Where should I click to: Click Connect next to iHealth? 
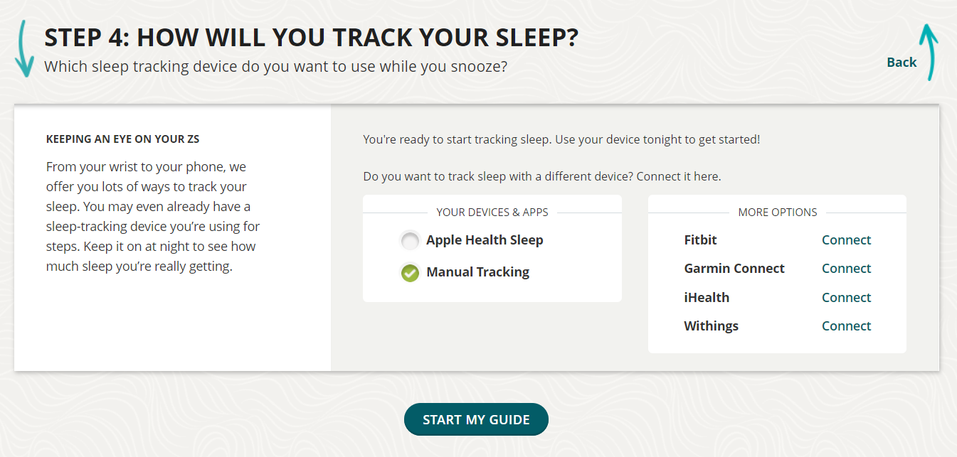pyautogui.click(x=846, y=297)
